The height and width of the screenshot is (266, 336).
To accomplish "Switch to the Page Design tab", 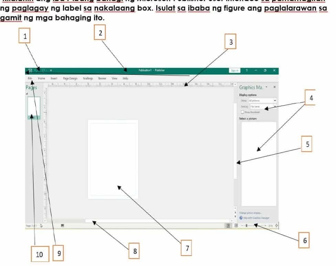I will (x=70, y=78).
